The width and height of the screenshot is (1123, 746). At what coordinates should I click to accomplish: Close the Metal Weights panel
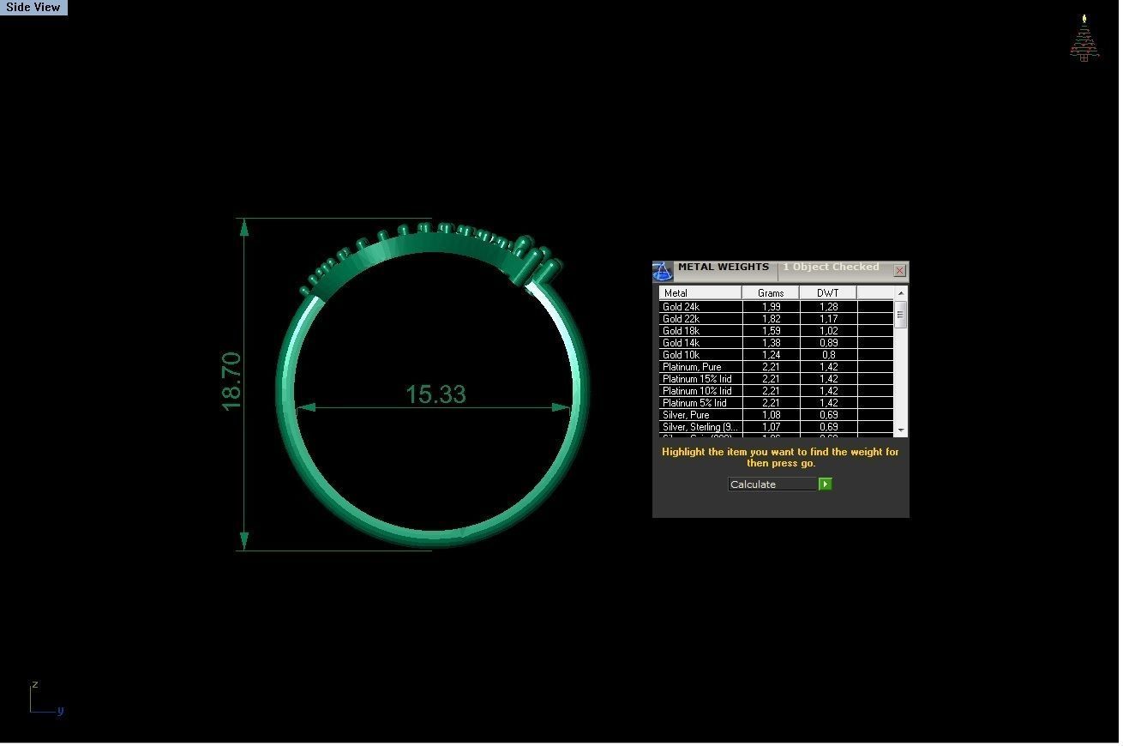(899, 271)
